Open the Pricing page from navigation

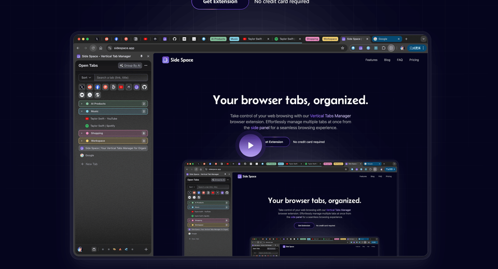[x=413, y=60]
